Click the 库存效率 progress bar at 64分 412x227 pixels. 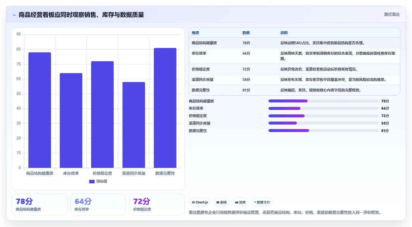(324, 108)
